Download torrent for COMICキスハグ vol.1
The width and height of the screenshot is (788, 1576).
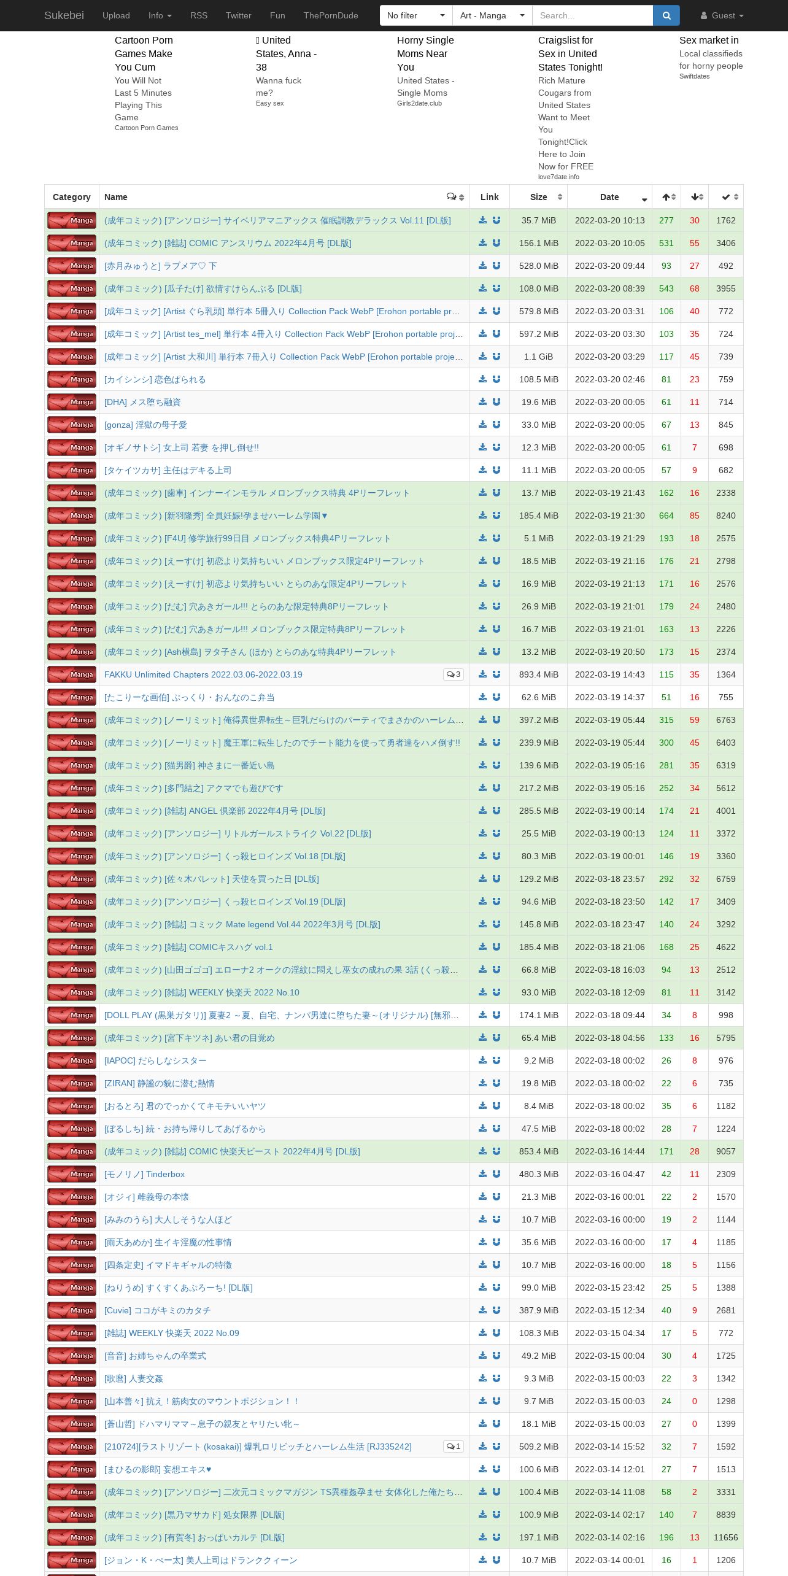(x=482, y=947)
